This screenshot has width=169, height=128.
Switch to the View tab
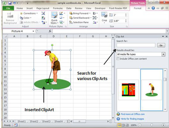[x=89, y=8]
